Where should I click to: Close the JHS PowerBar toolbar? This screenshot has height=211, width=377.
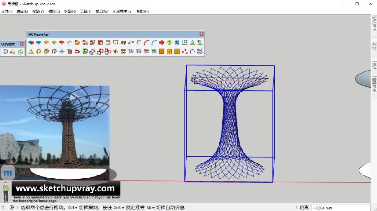pos(201,34)
